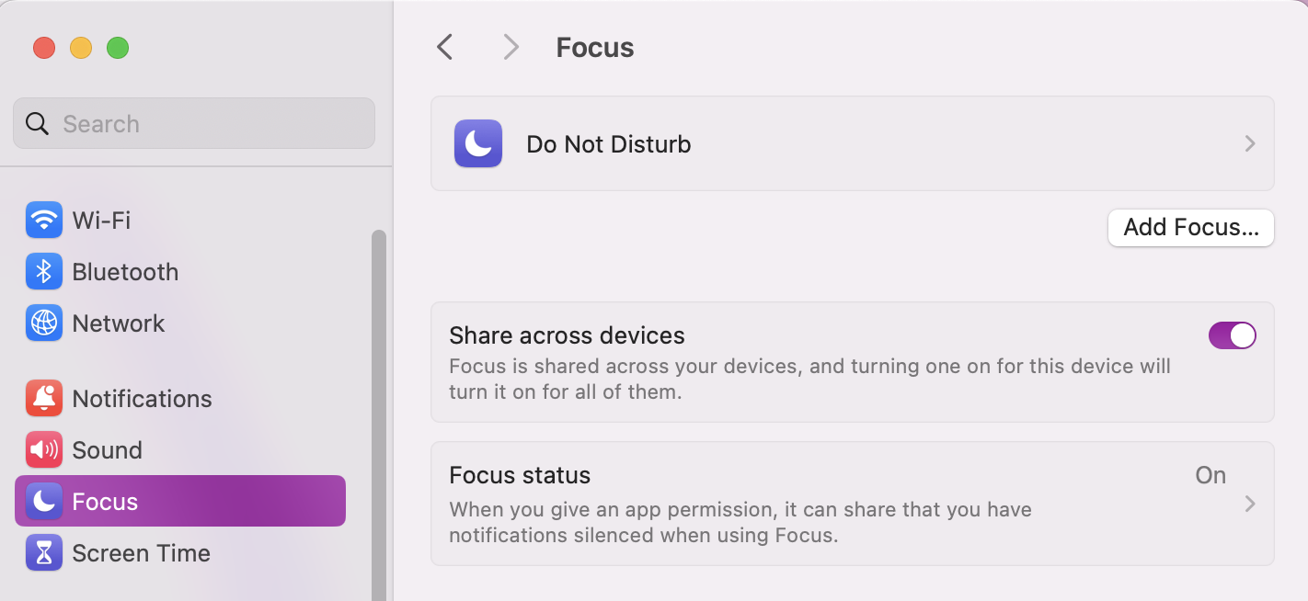1308x601 pixels.
Task: Choose Notifications from the sidebar
Action: [x=141, y=398]
